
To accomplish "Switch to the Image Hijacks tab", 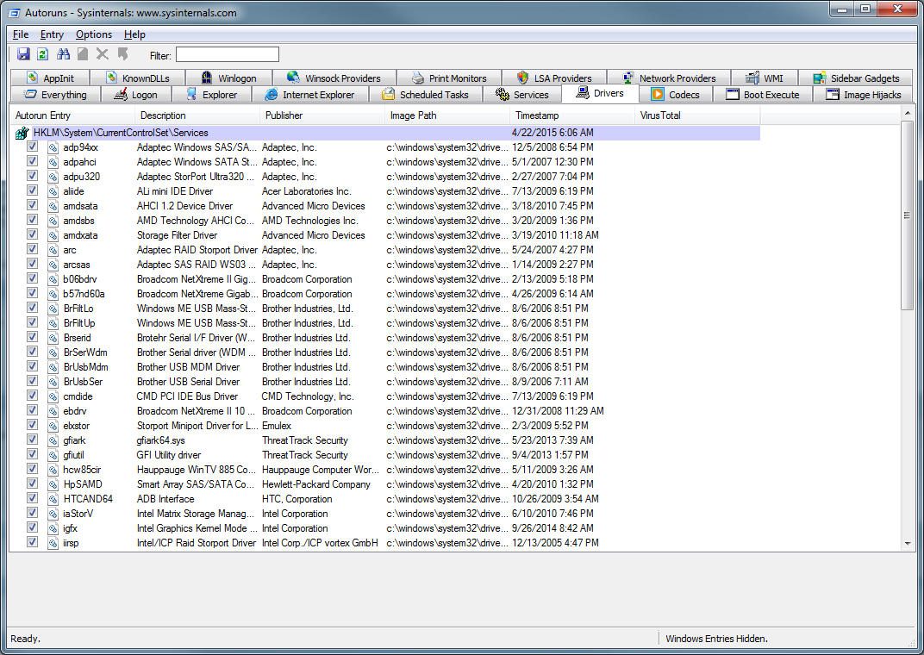I will (x=864, y=94).
